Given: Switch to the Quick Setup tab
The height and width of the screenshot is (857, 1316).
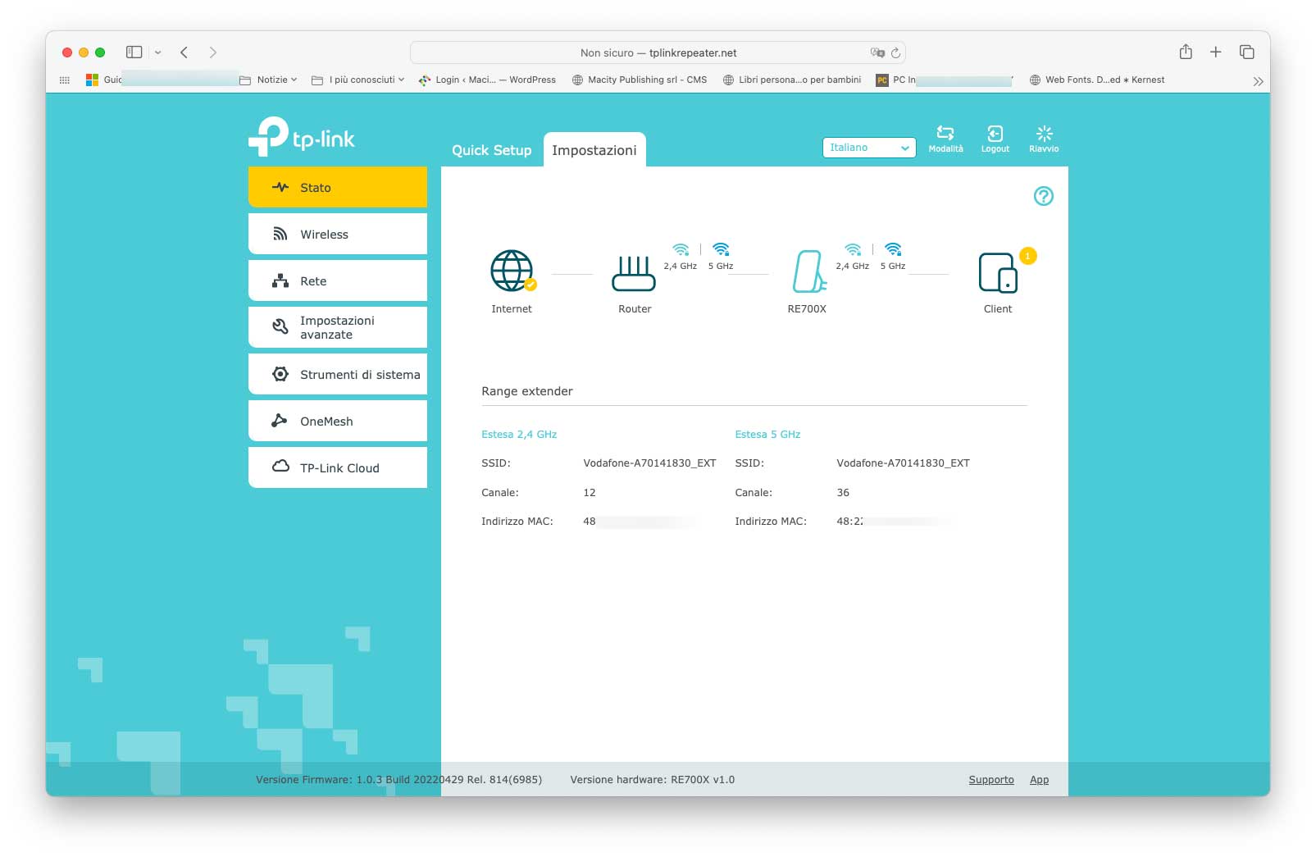Looking at the screenshot, I should point(492,150).
